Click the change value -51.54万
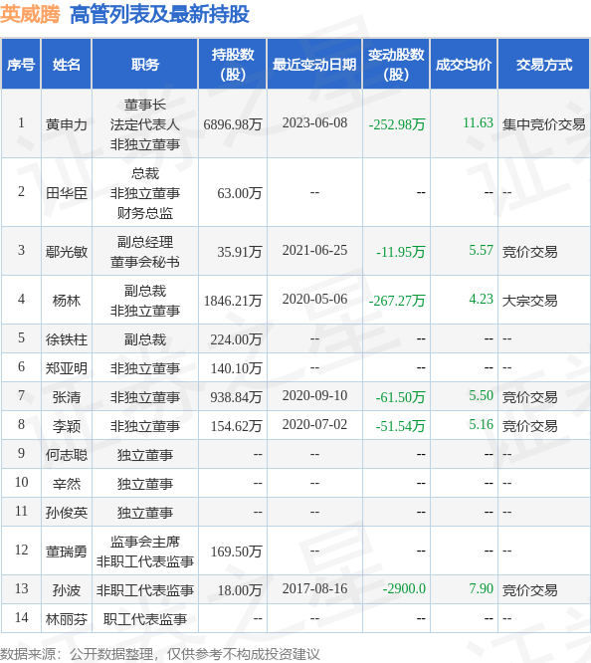The height and width of the screenshot is (663, 591). 400,426
